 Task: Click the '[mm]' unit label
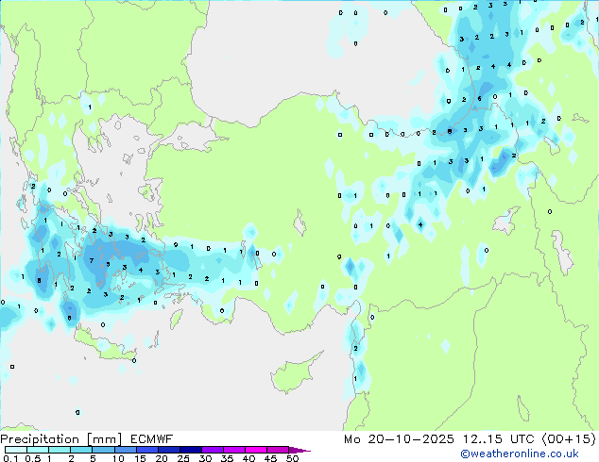click(x=105, y=439)
